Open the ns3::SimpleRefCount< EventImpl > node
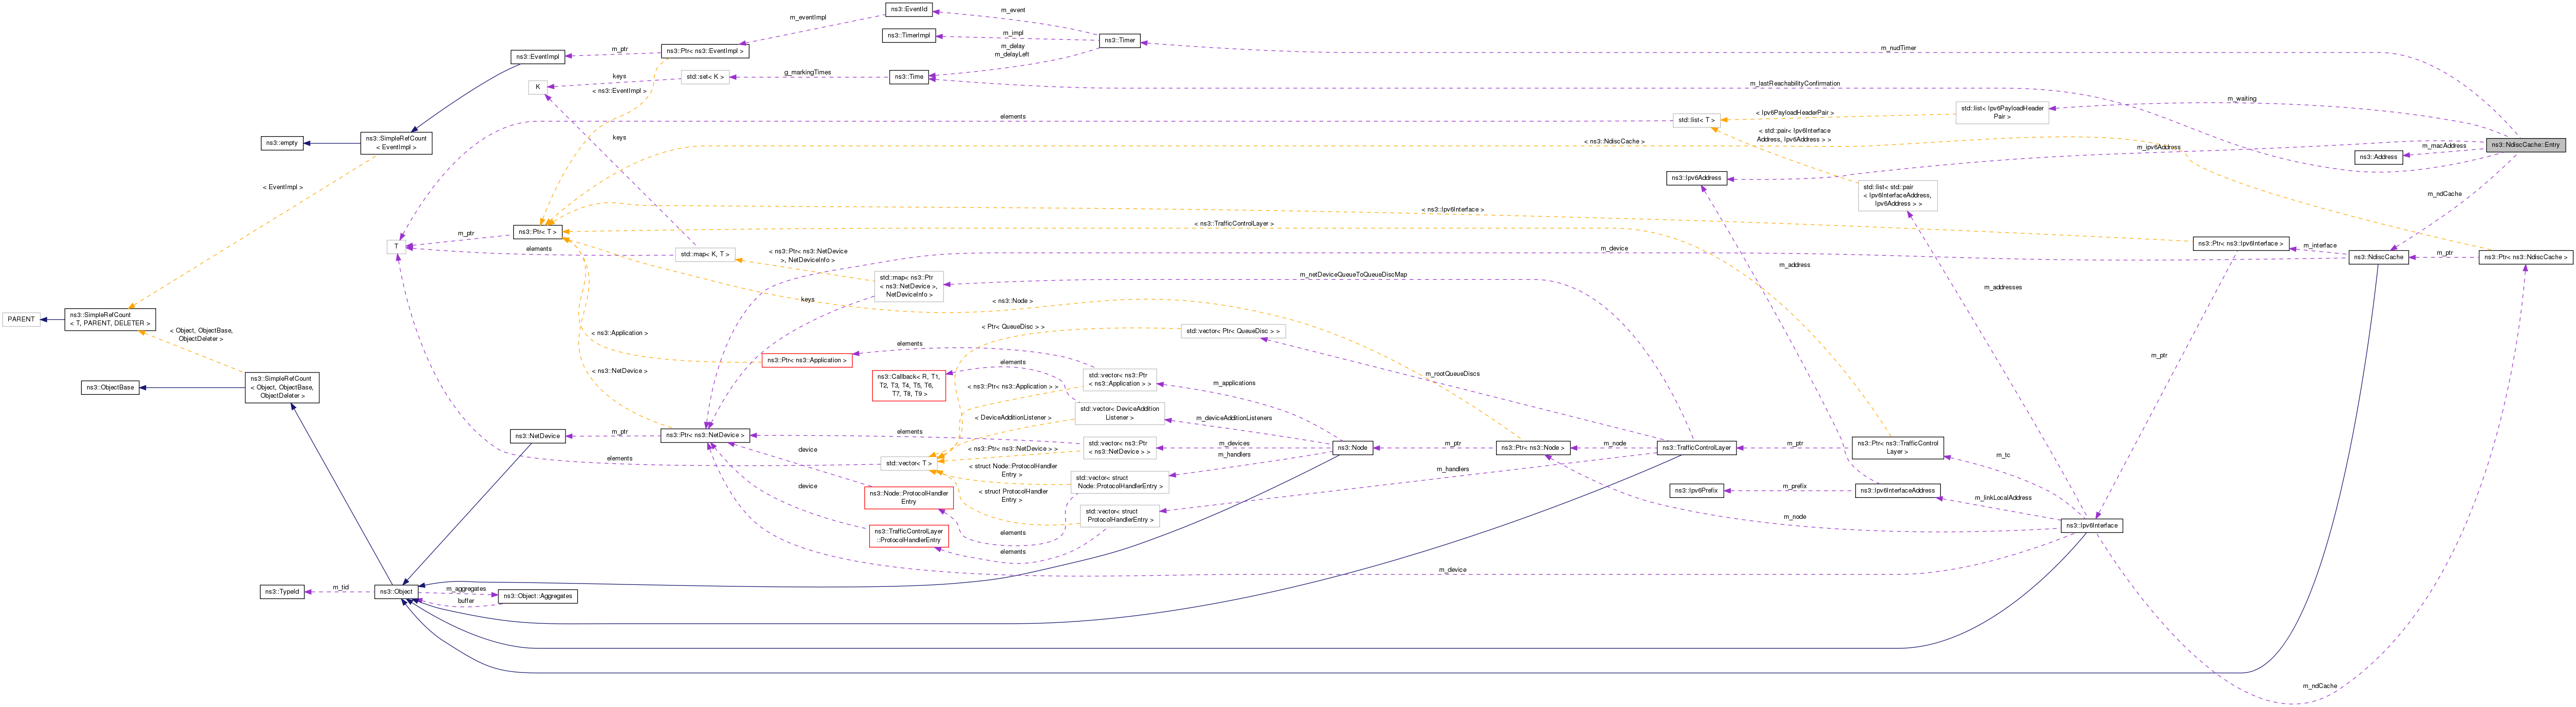 tap(396, 143)
